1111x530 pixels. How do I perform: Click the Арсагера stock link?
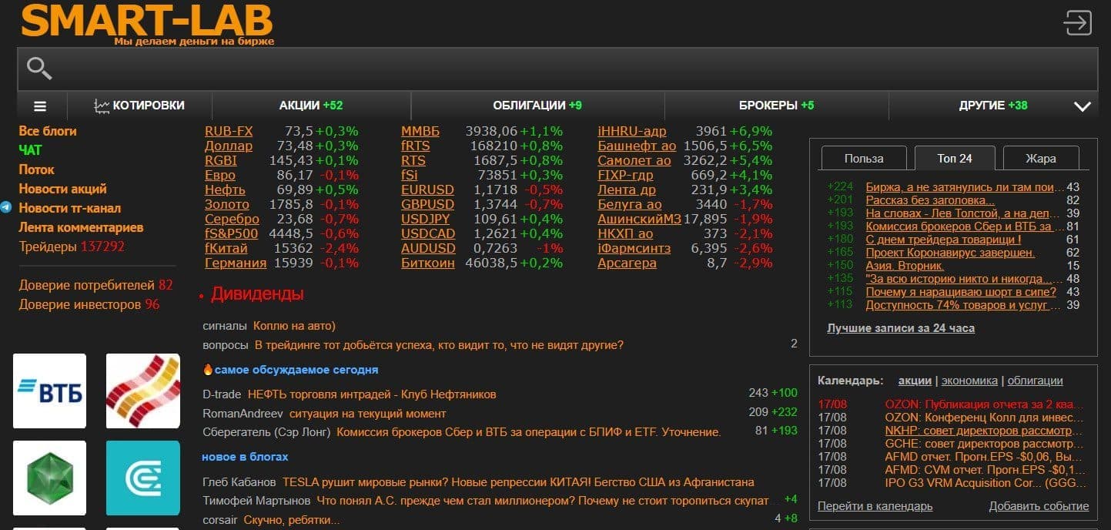(627, 263)
